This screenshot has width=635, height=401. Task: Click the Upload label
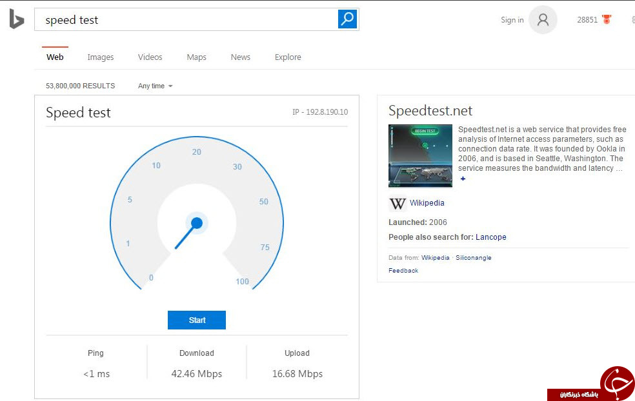[x=297, y=353]
